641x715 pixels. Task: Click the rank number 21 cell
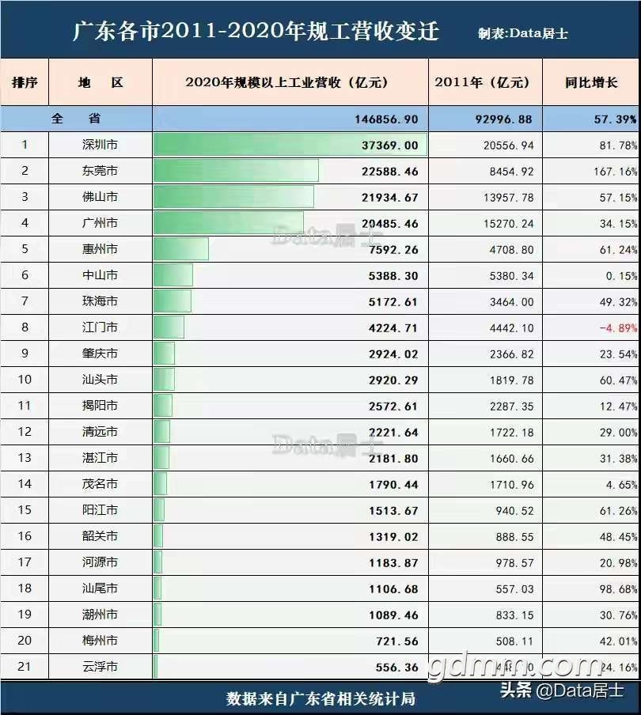25,666
